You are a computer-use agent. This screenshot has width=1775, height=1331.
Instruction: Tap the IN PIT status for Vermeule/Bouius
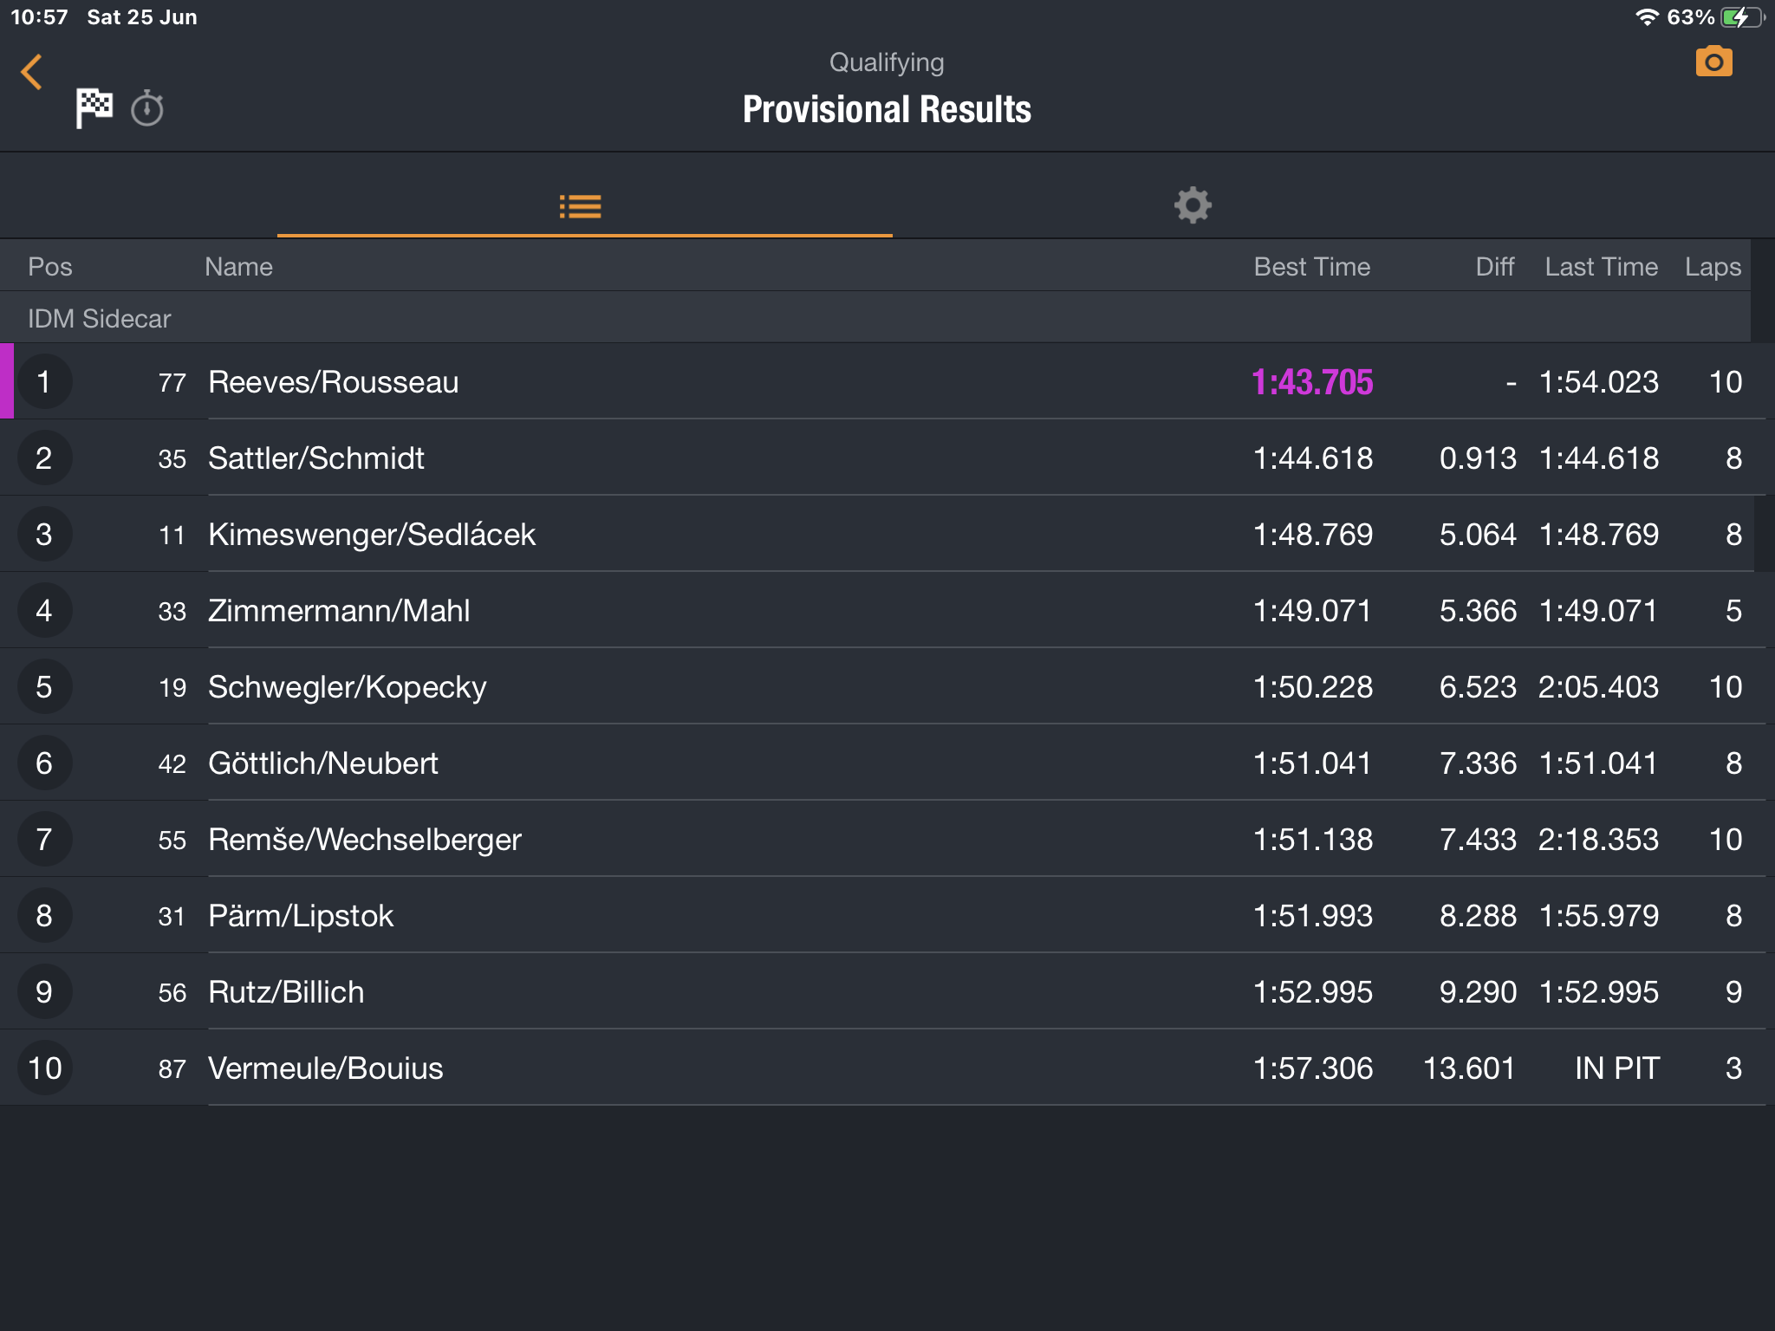(1616, 1068)
